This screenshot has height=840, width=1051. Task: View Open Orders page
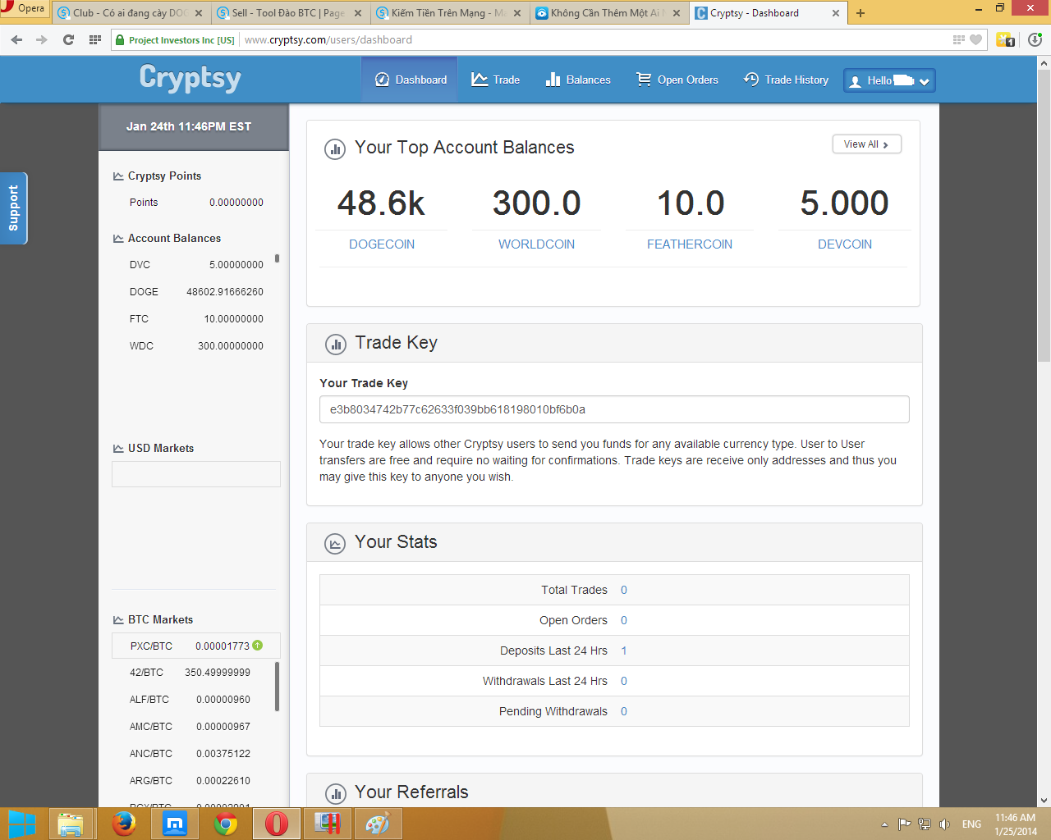click(677, 80)
